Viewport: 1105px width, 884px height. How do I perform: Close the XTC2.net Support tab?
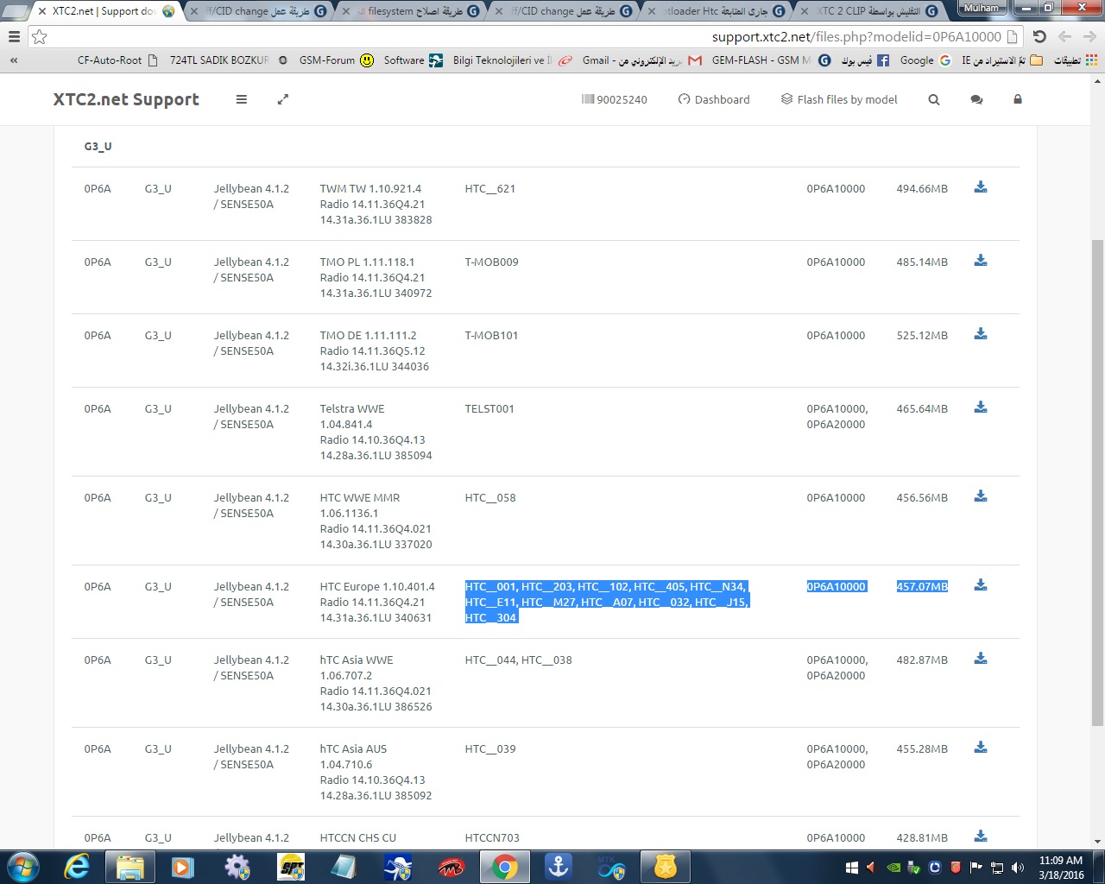coord(41,11)
